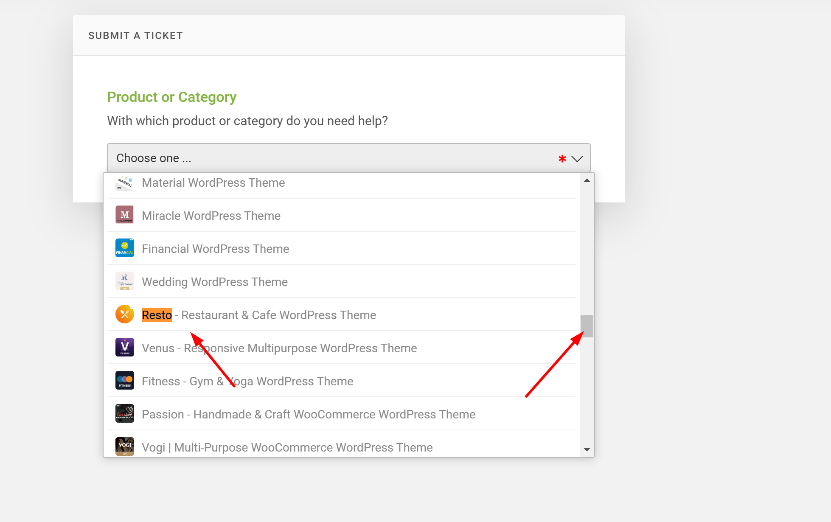Select Resto - Restaurant & Cafe WordPress Theme
831x522 pixels.
tap(342, 314)
